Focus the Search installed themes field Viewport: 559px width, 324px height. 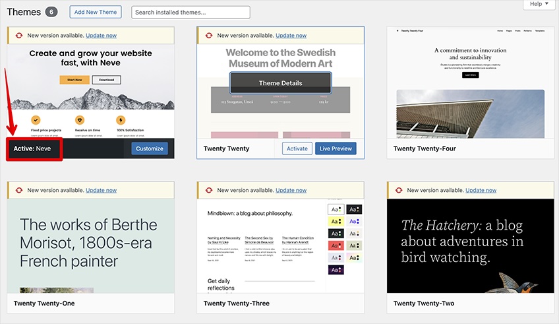pos(191,12)
